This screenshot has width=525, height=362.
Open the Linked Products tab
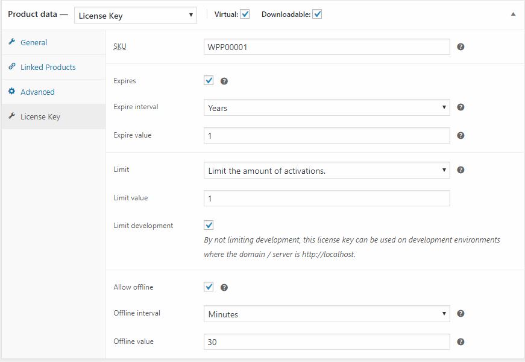tap(54, 67)
